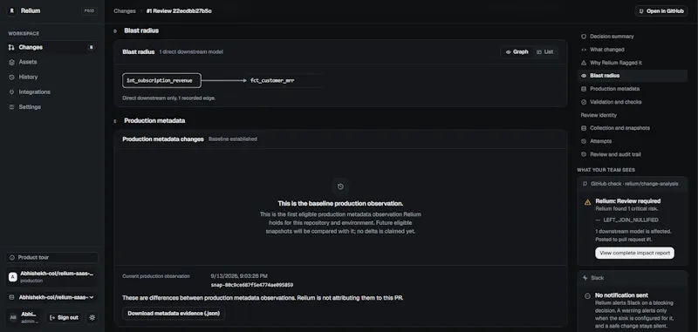
Task: Click the Slack card icon
Action: coord(585,278)
